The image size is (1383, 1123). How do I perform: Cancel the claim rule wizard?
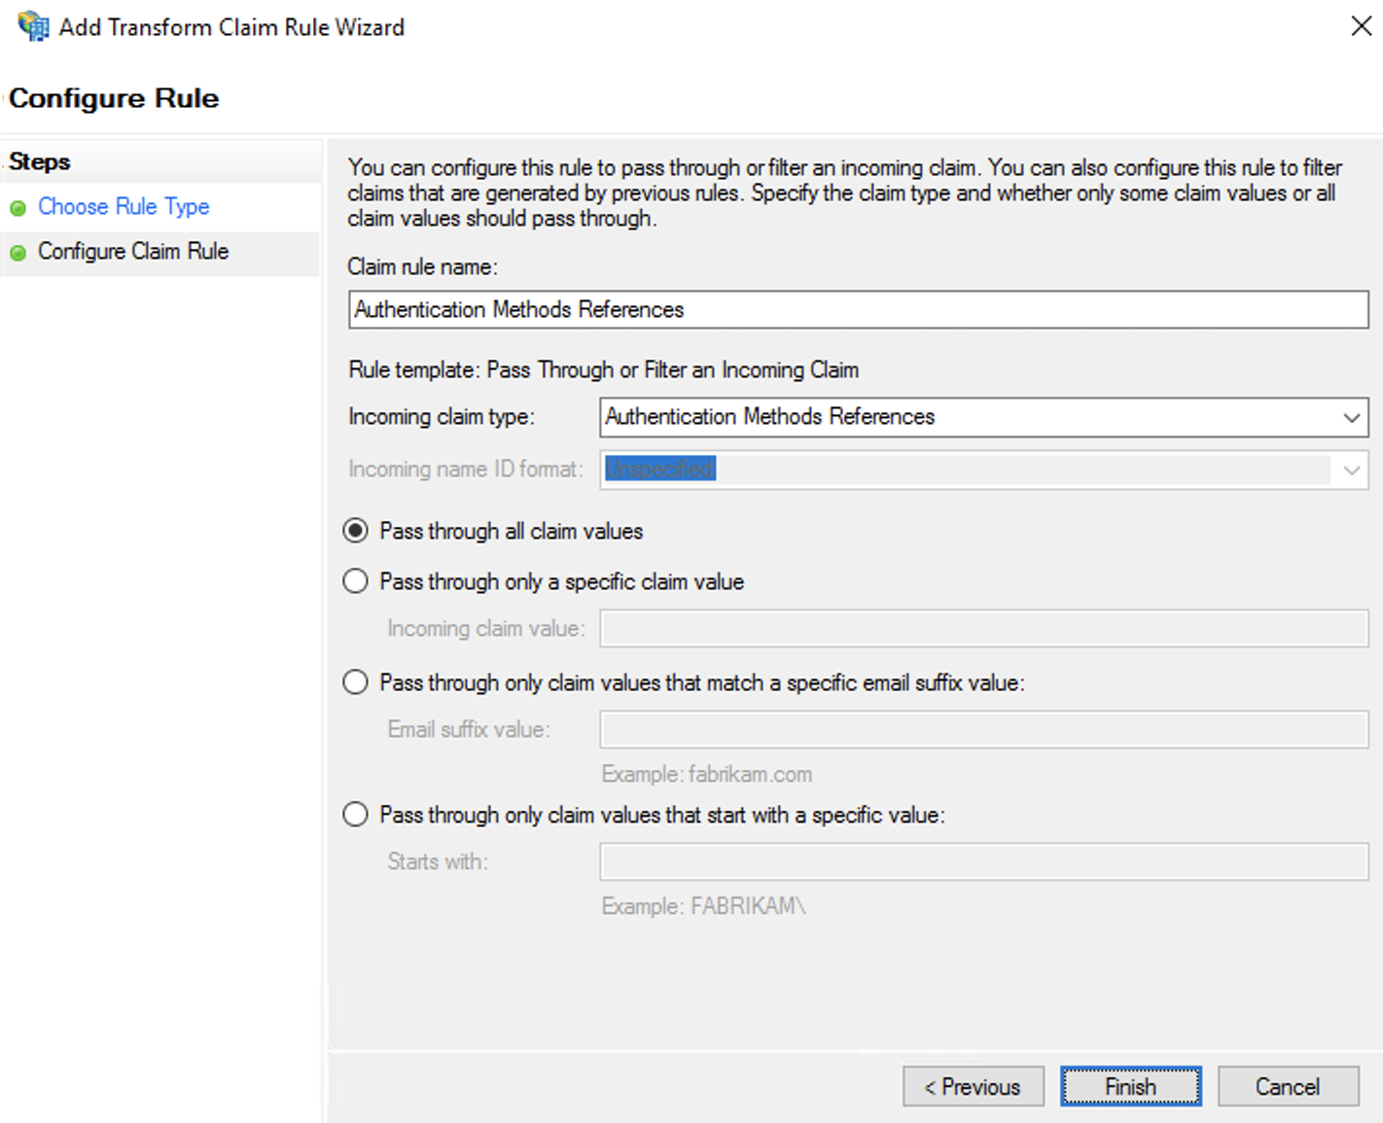point(1287,1086)
